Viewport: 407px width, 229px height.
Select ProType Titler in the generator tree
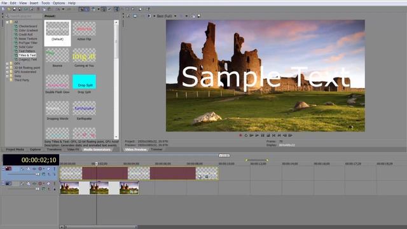pos(28,43)
